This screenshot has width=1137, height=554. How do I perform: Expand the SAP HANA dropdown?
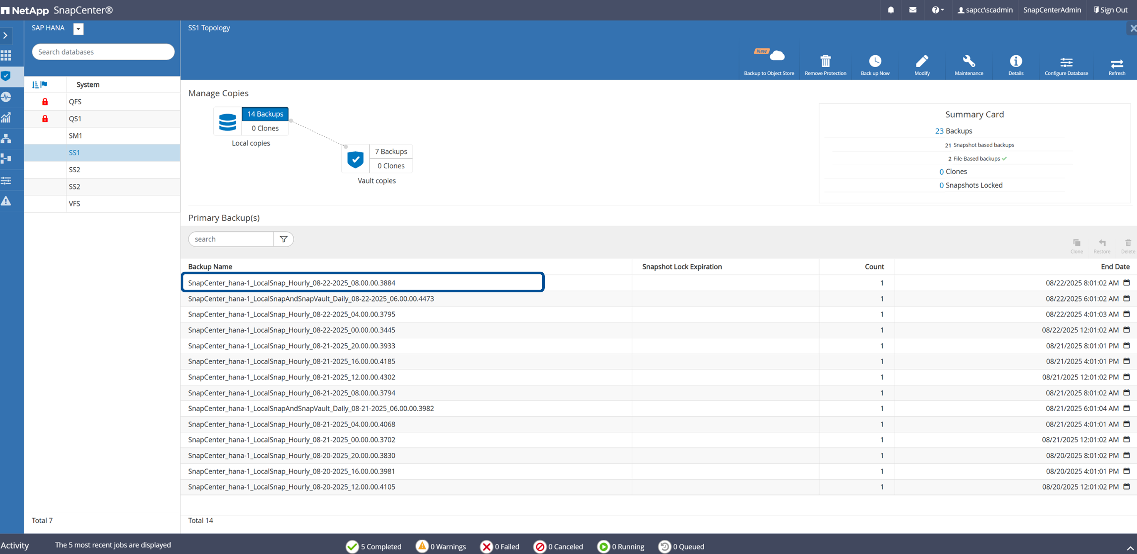click(x=79, y=29)
